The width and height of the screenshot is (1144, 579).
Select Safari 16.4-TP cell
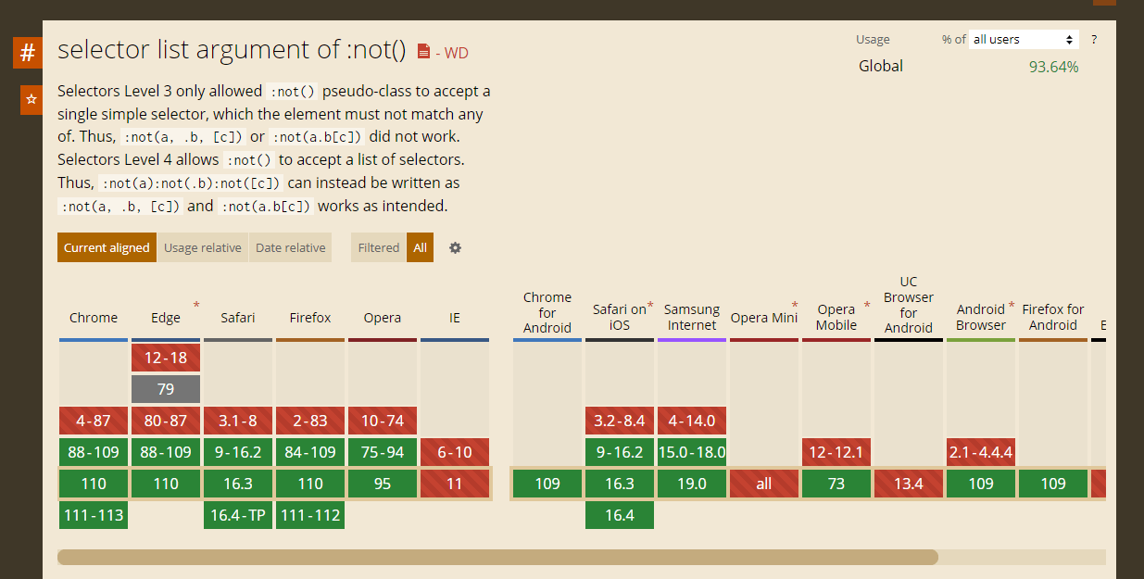[238, 515]
